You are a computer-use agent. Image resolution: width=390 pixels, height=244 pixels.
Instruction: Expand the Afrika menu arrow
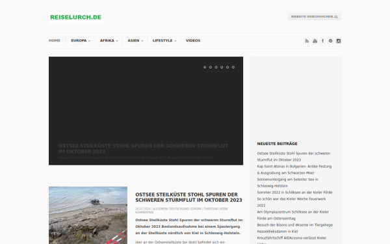pyautogui.click(x=117, y=41)
